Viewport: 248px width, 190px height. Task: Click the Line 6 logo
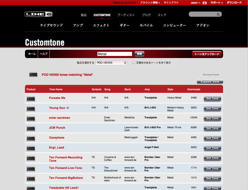click(x=38, y=14)
